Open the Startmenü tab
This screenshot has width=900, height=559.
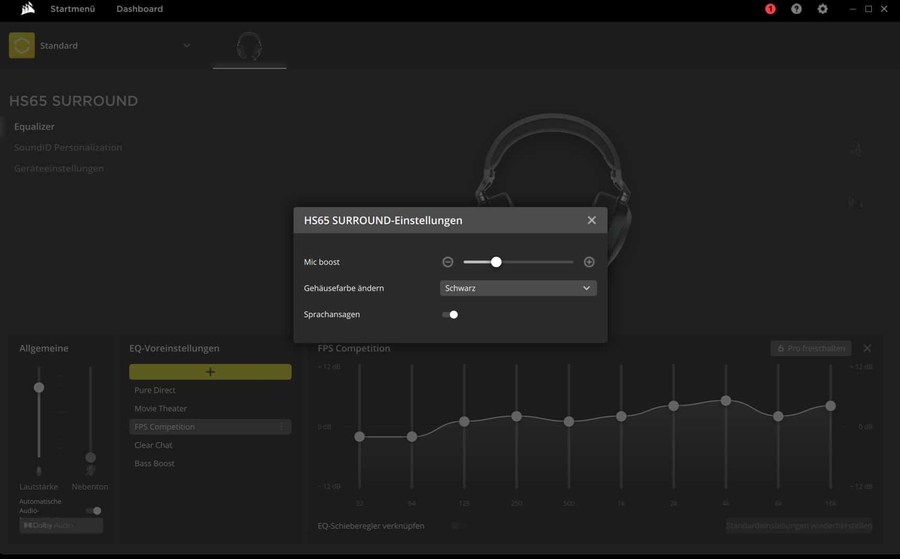pyautogui.click(x=72, y=9)
